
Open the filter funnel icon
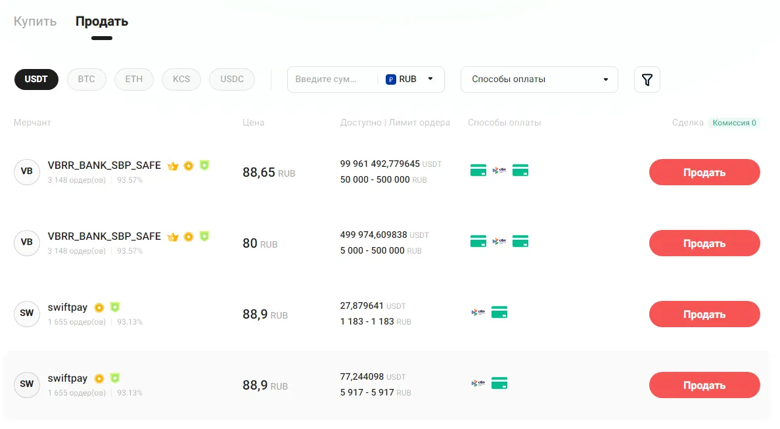click(647, 79)
